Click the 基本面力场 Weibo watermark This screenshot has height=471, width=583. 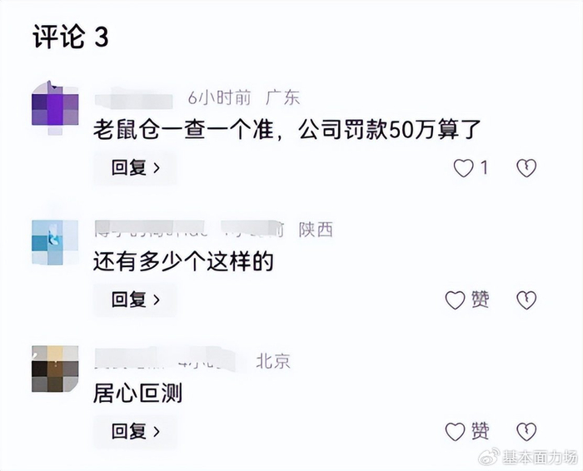tap(528, 458)
